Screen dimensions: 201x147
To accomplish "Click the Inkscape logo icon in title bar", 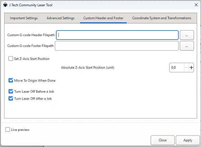I will tap(5, 5).
